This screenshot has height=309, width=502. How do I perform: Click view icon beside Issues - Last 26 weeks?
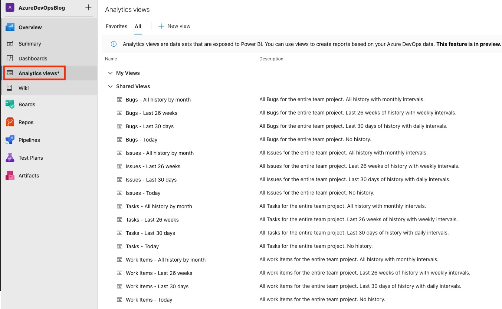(x=119, y=166)
